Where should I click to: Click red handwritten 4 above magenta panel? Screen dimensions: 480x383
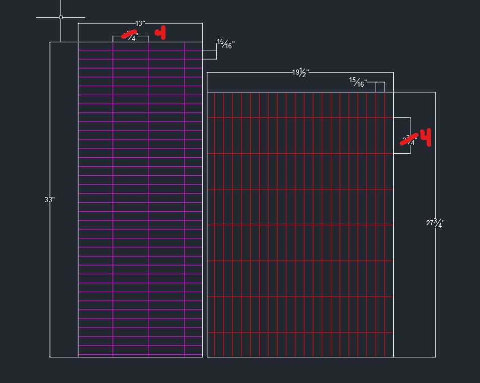click(161, 33)
